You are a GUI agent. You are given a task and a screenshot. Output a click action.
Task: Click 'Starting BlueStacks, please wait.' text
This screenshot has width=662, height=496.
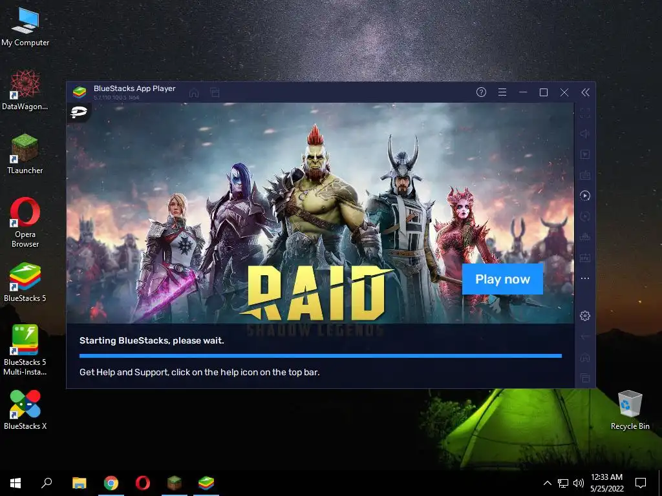151,340
